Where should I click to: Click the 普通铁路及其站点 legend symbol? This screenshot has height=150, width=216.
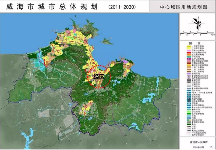click(x=189, y=76)
